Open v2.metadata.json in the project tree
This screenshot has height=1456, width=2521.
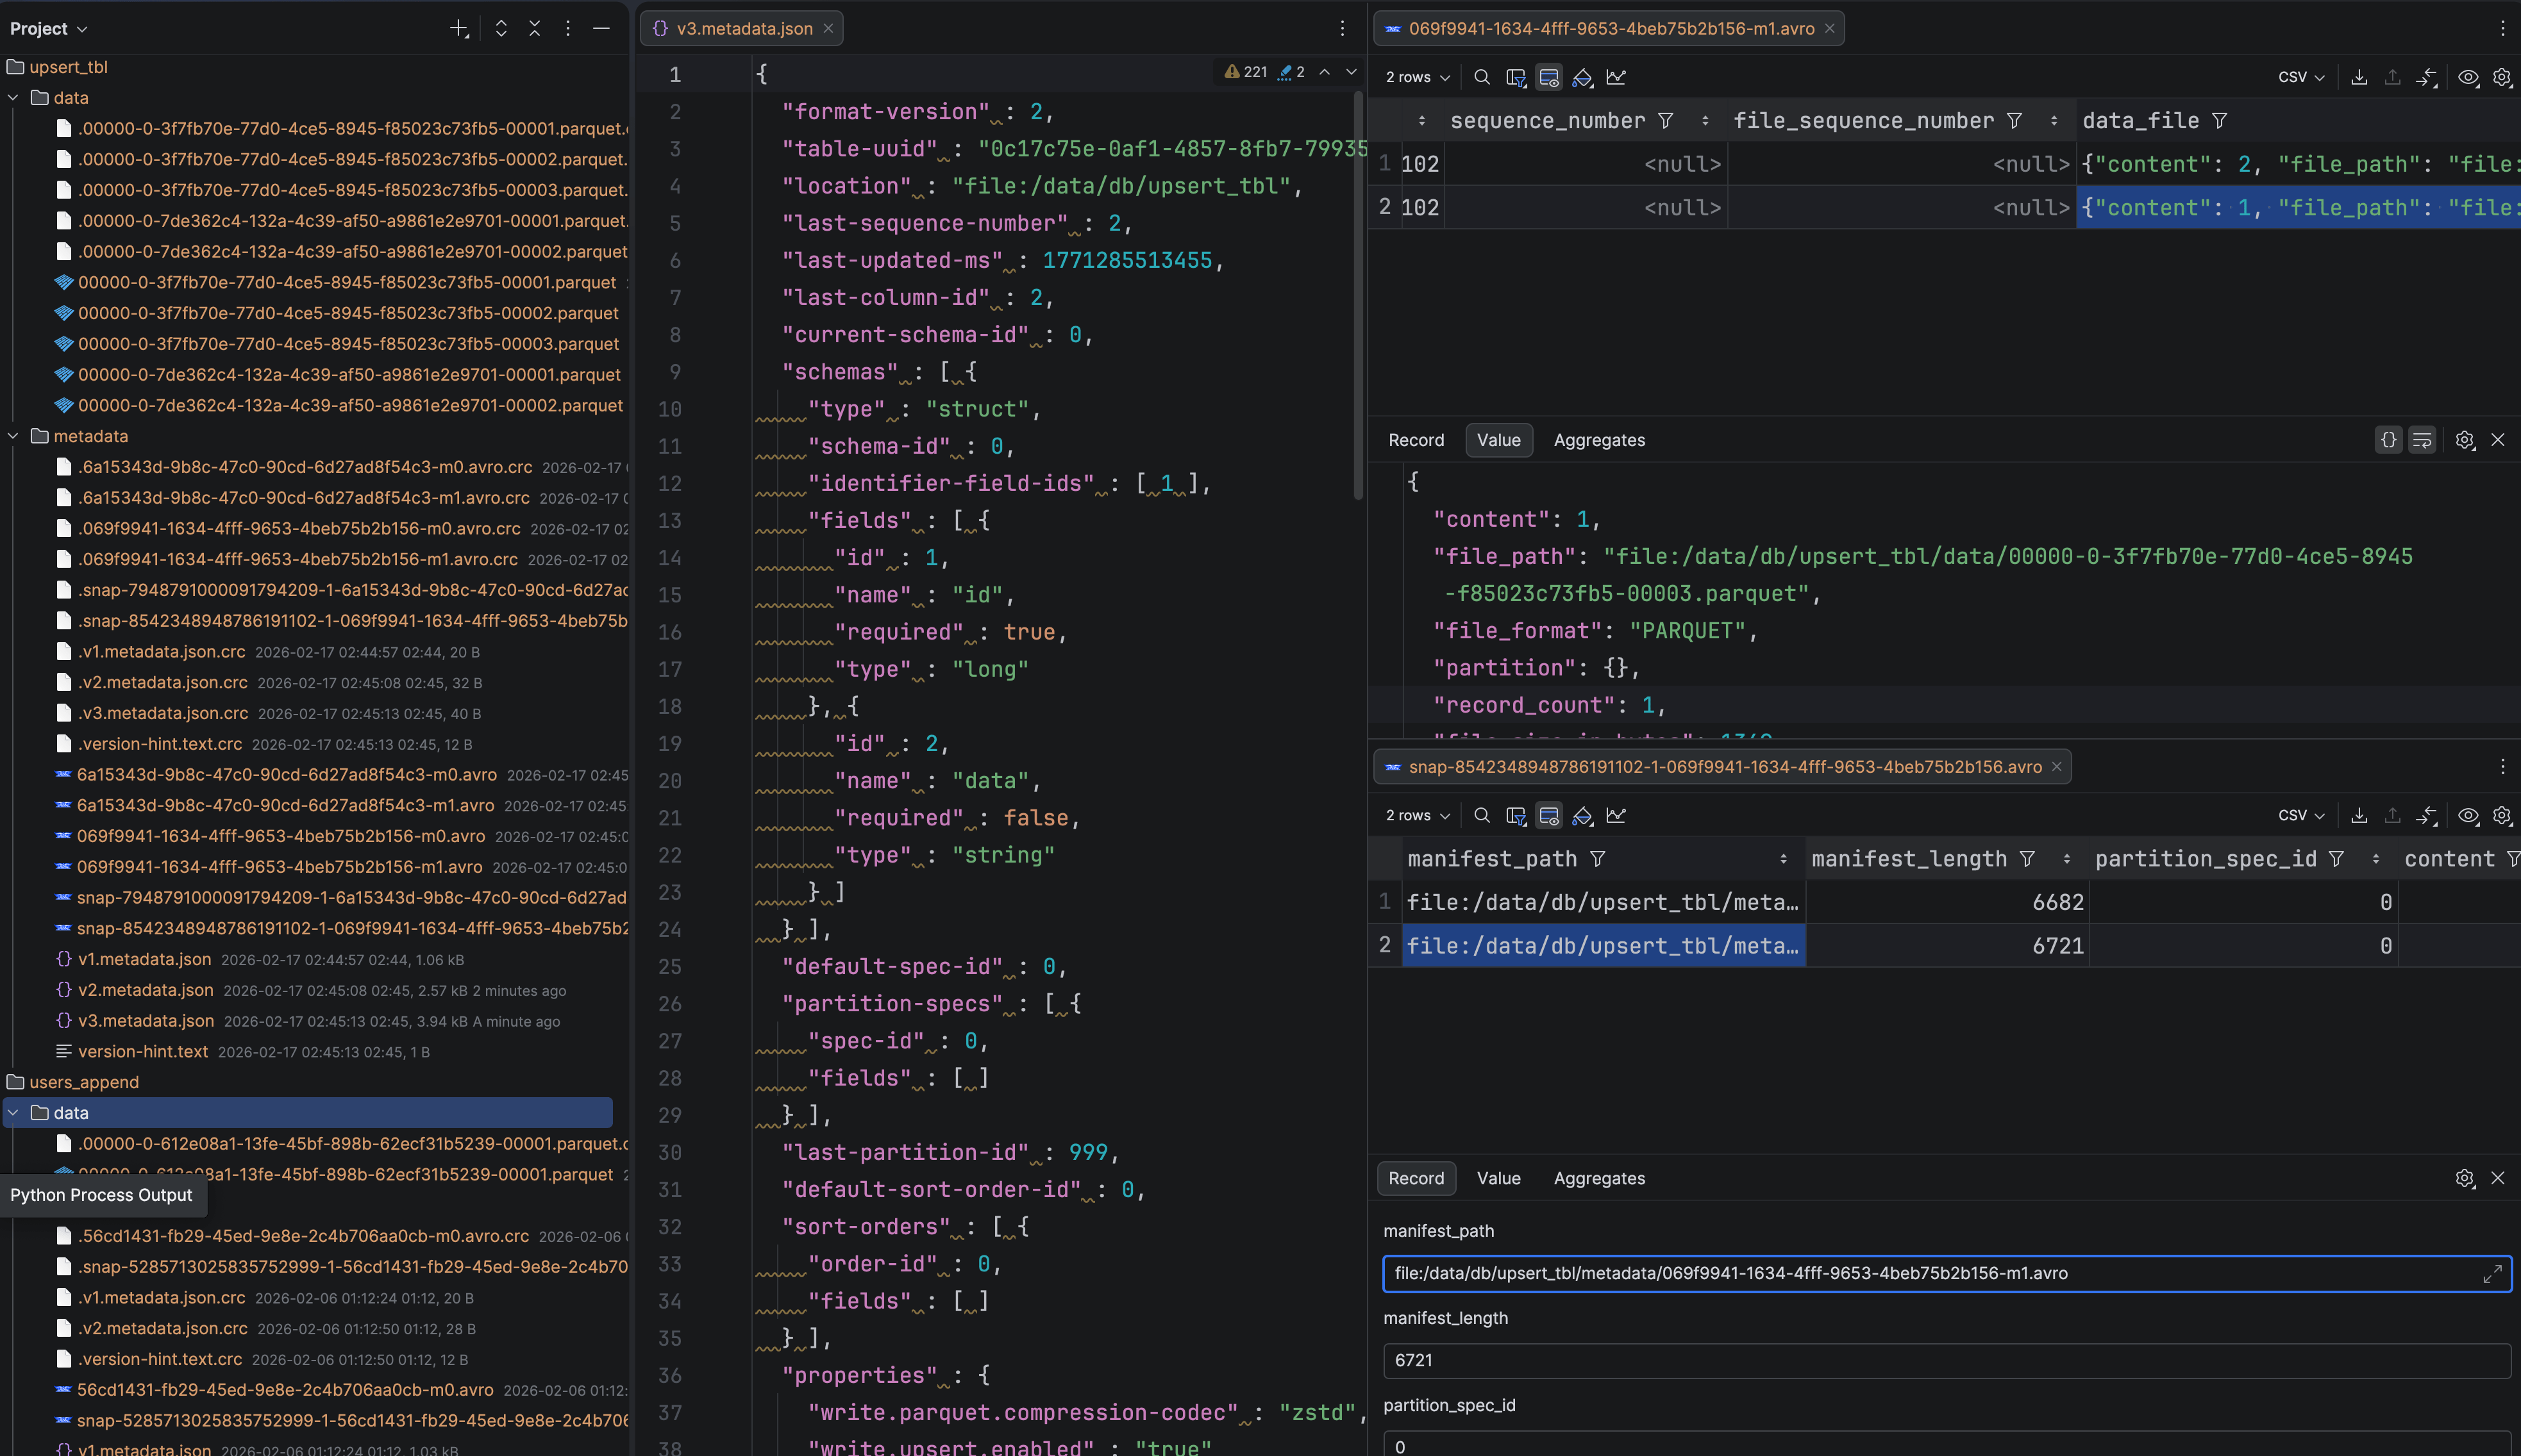[x=146, y=990]
